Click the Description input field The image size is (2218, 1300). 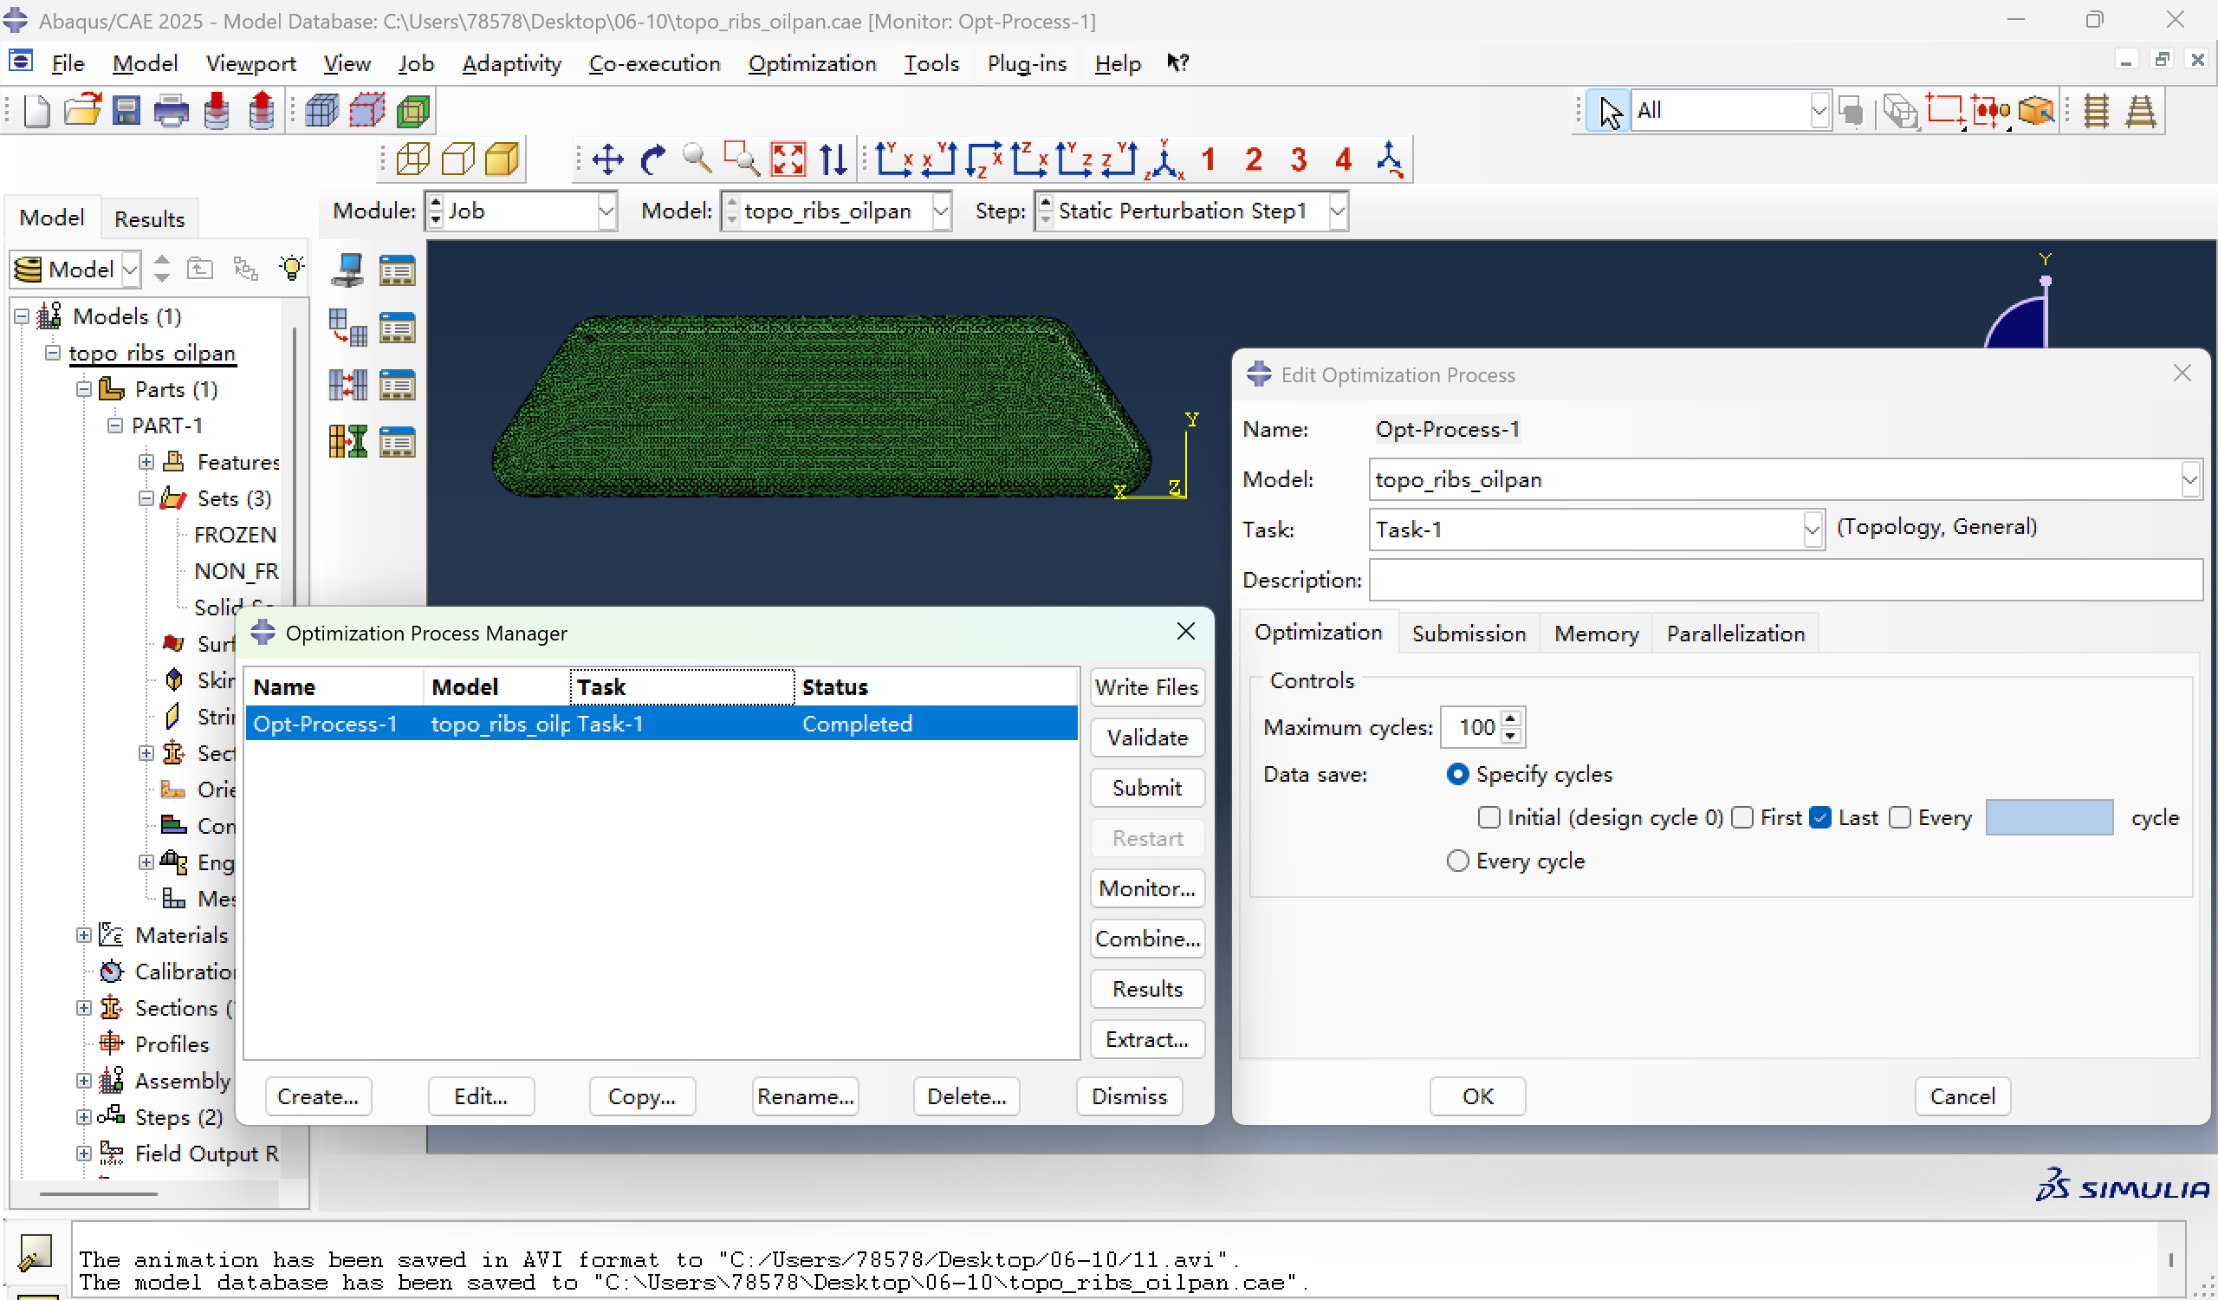pos(1785,580)
